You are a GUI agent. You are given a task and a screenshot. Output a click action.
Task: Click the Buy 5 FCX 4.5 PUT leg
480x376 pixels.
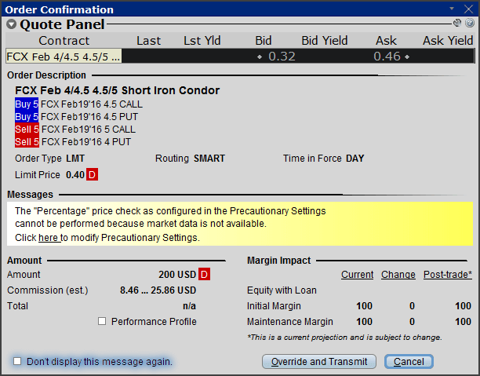point(77,117)
